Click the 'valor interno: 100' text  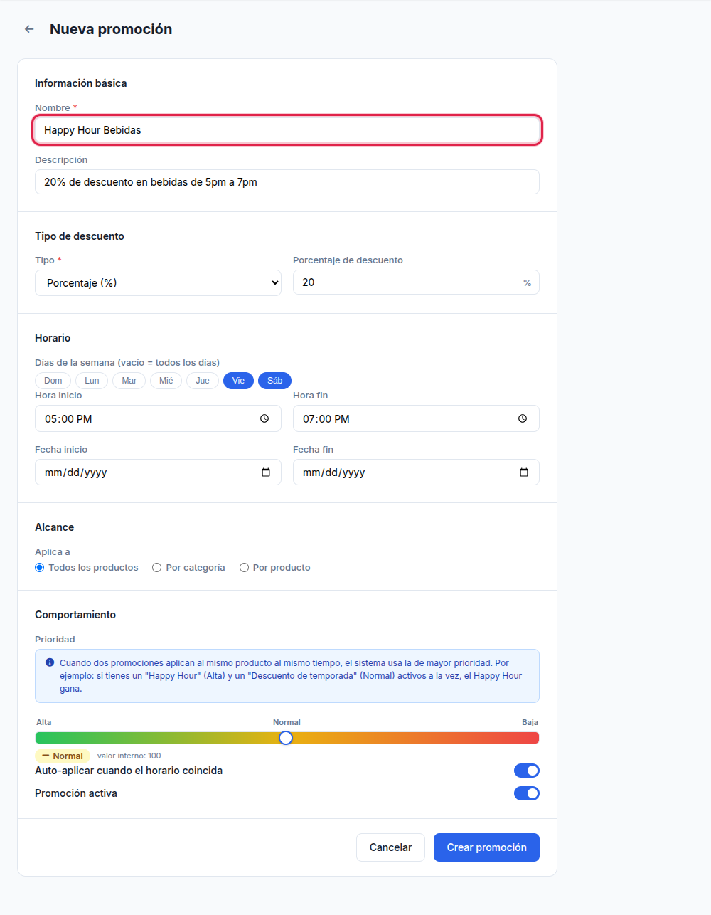pyautogui.click(x=129, y=756)
